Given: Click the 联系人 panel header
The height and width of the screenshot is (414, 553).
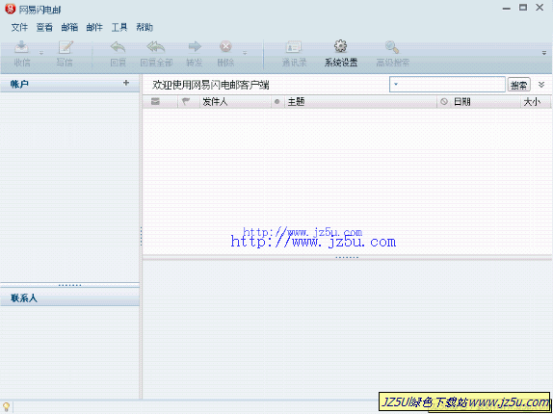Looking at the screenshot, I should pyautogui.click(x=69, y=298).
